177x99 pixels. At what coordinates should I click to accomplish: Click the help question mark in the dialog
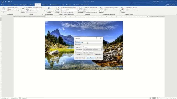(97, 38)
